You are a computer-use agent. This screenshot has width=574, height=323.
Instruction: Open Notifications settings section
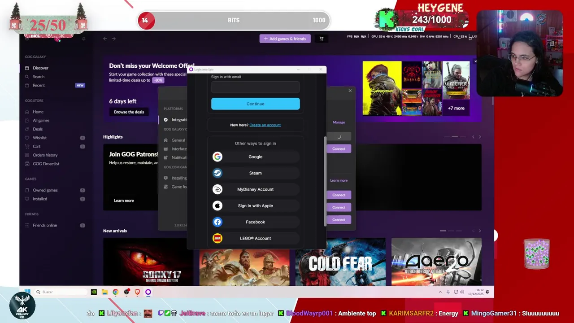point(175,157)
